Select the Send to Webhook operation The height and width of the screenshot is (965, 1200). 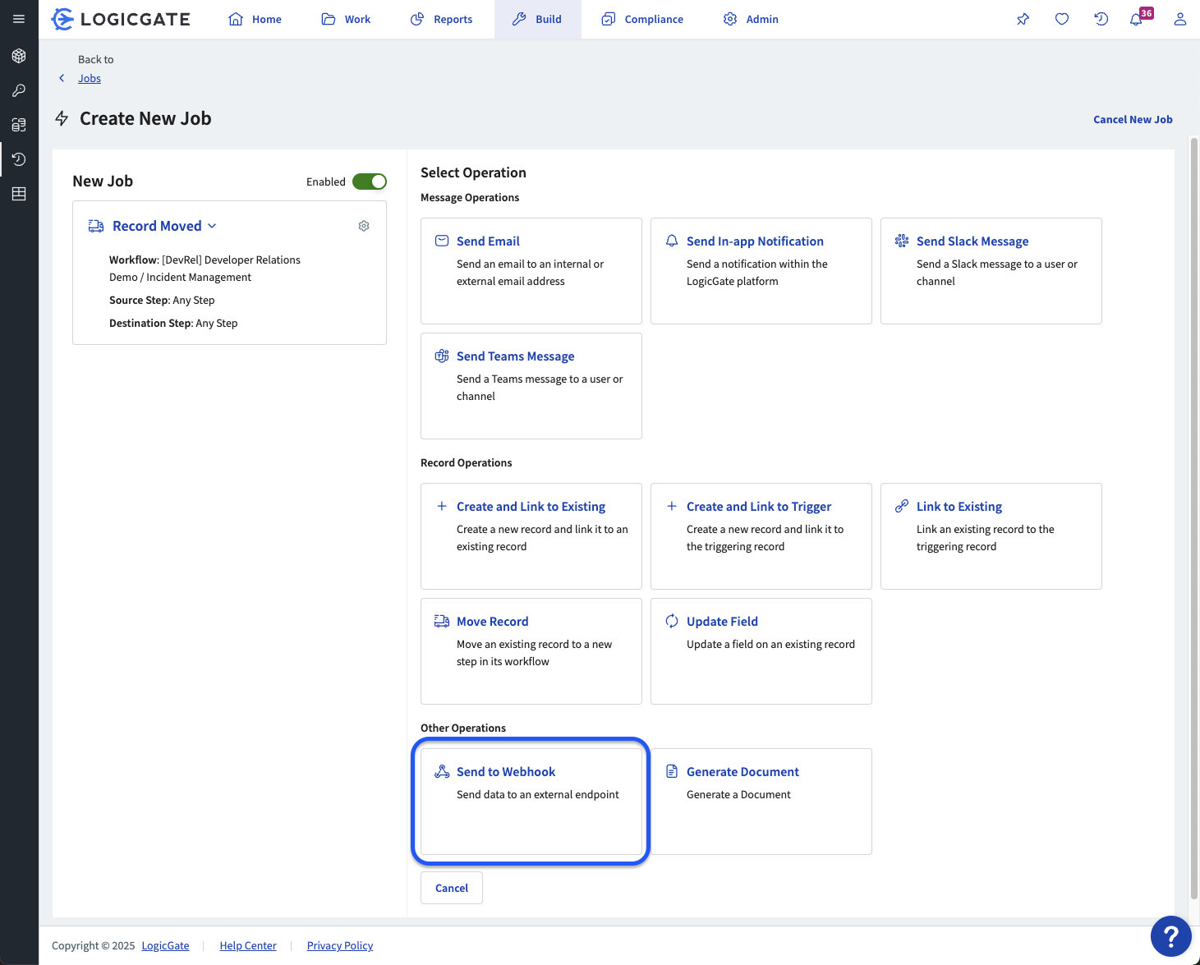point(530,801)
